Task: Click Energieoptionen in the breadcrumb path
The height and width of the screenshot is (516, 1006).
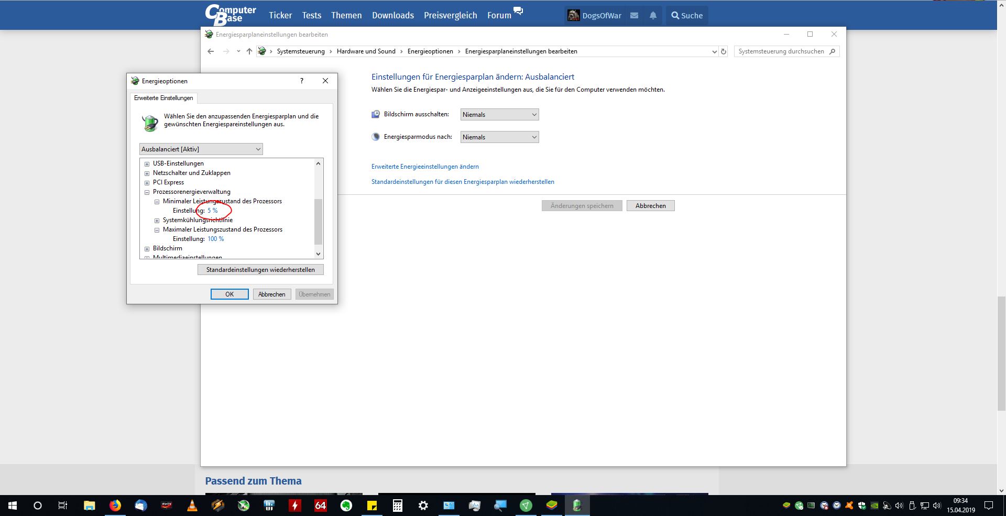Action: [x=430, y=51]
